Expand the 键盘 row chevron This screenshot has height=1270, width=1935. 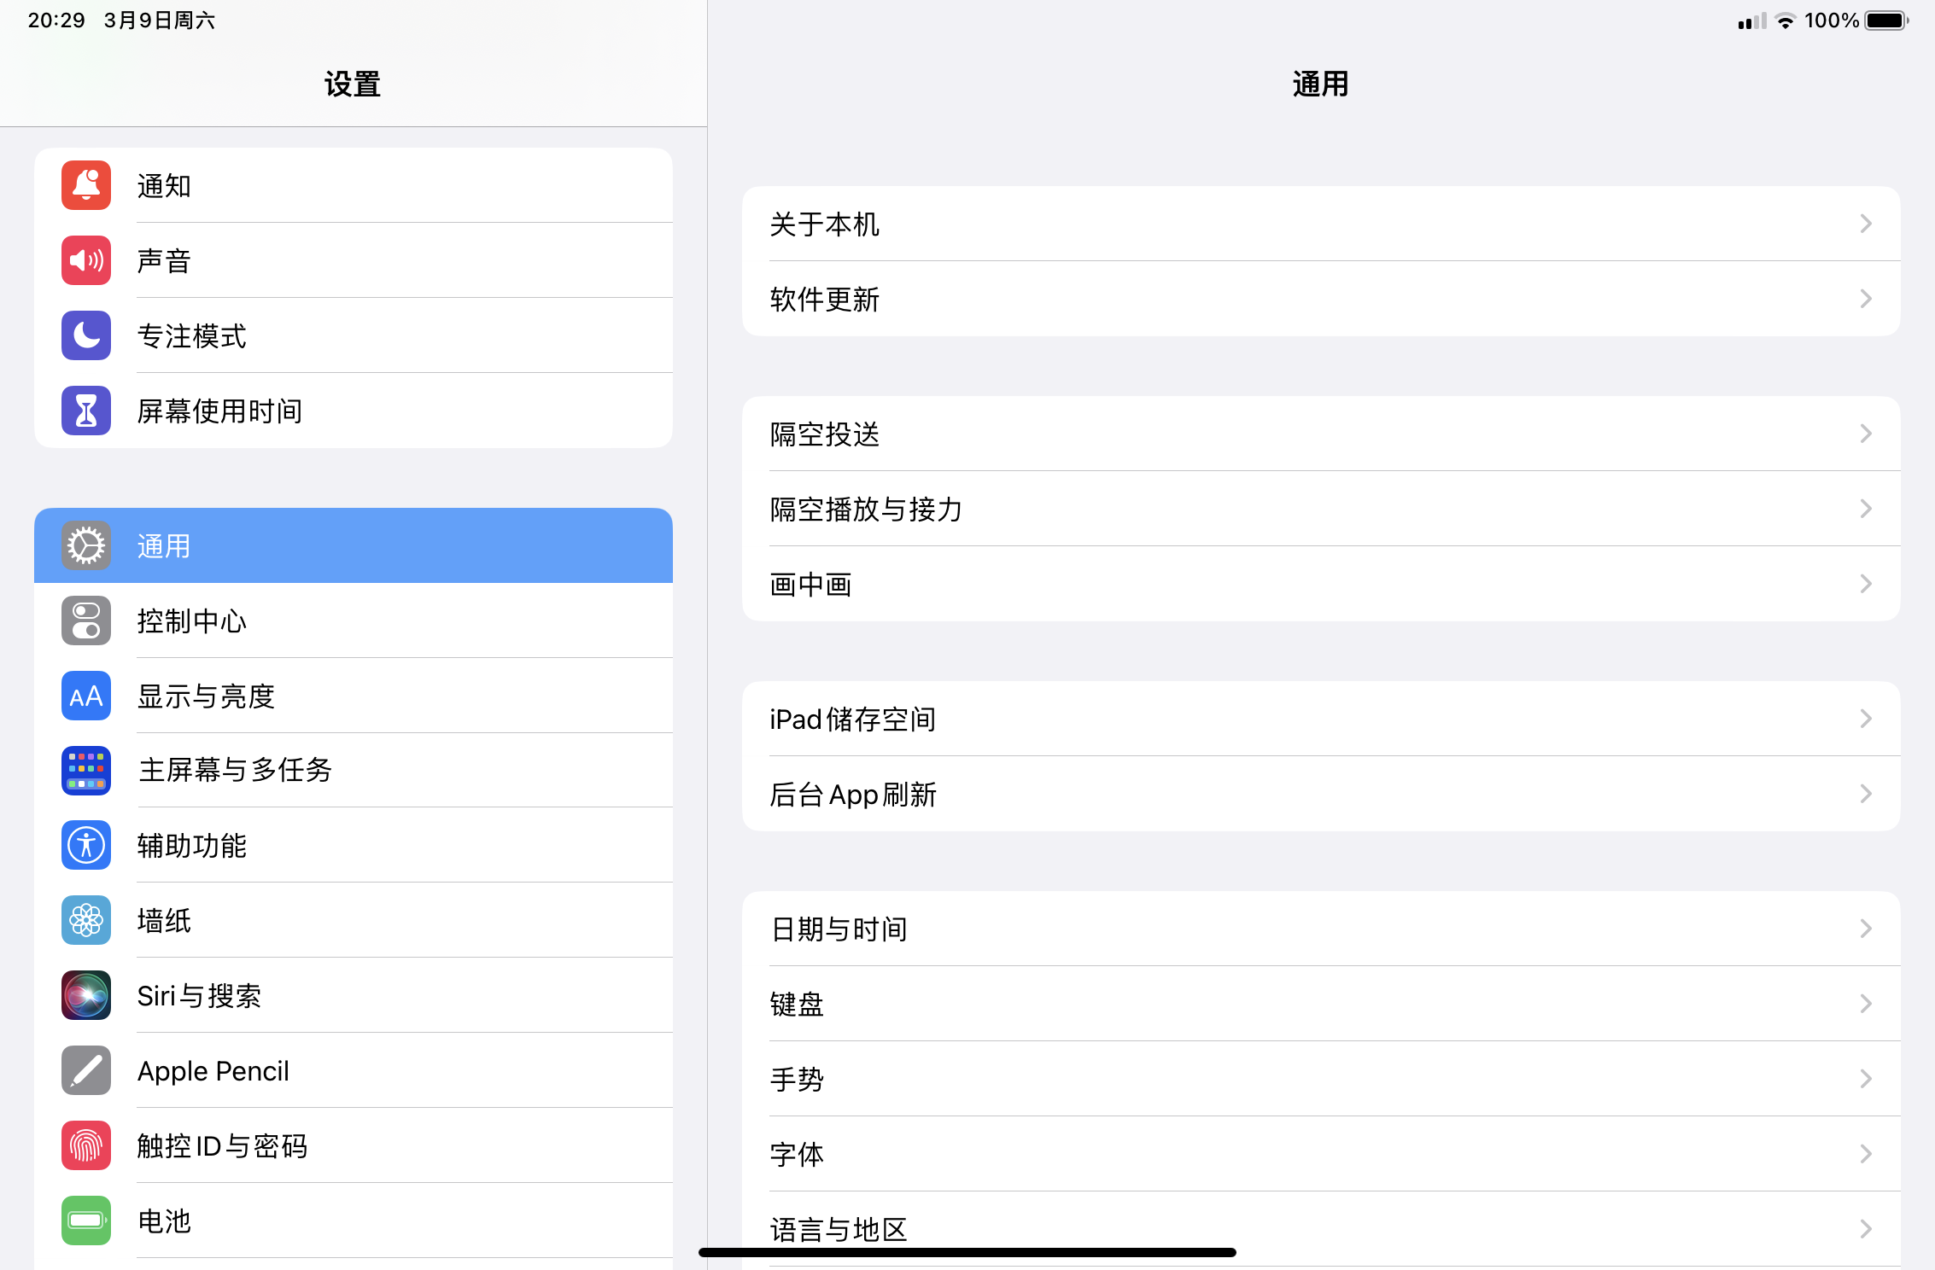coord(1865,1004)
